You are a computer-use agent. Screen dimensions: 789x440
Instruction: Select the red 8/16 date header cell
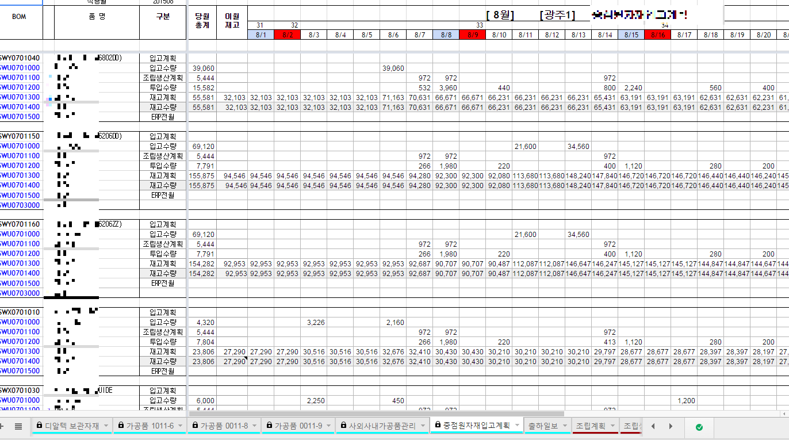(x=657, y=35)
